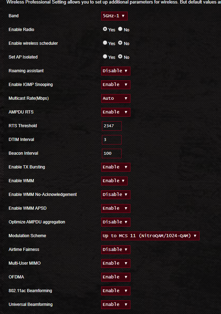The image size is (221, 314).
Task: Enable wireless scheduler by choosing Yes
Action: point(105,43)
